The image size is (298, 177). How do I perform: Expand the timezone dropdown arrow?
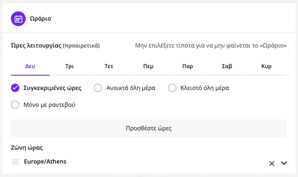pyautogui.click(x=284, y=163)
